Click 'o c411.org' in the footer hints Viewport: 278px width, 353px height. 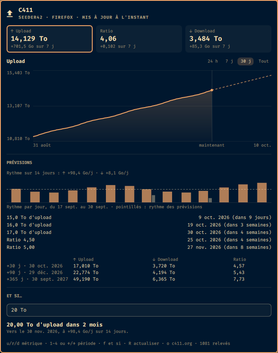pyautogui.click(x=180, y=343)
